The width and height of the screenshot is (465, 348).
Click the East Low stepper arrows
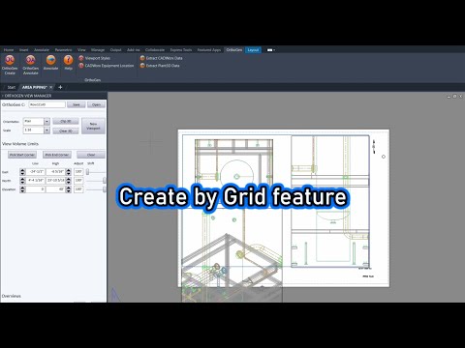[x=22, y=172]
